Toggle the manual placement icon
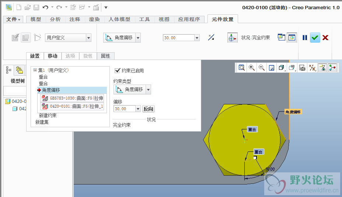This screenshot has height=197, width=342. tap(26, 38)
